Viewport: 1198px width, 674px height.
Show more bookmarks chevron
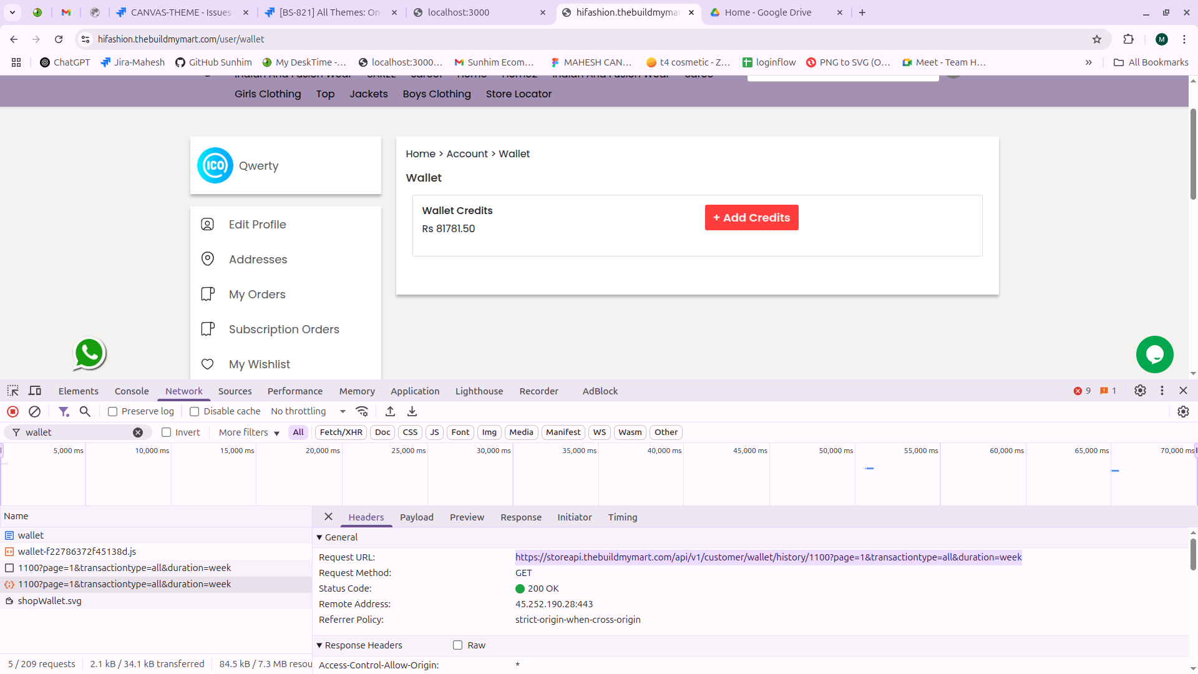tap(1088, 62)
